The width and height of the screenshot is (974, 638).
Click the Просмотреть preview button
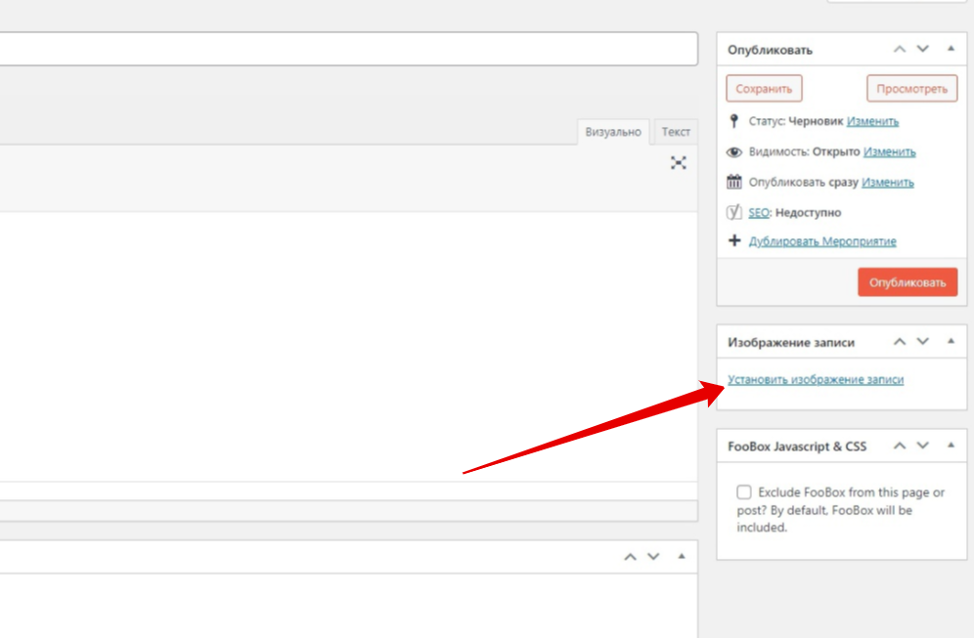point(911,89)
